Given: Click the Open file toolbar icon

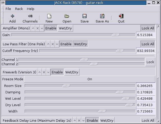Looking at the screenshot, I should tap(67, 16).
